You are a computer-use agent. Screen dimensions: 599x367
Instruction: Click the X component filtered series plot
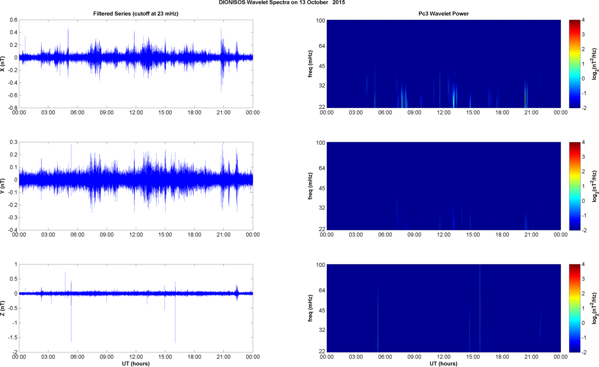pos(136,63)
